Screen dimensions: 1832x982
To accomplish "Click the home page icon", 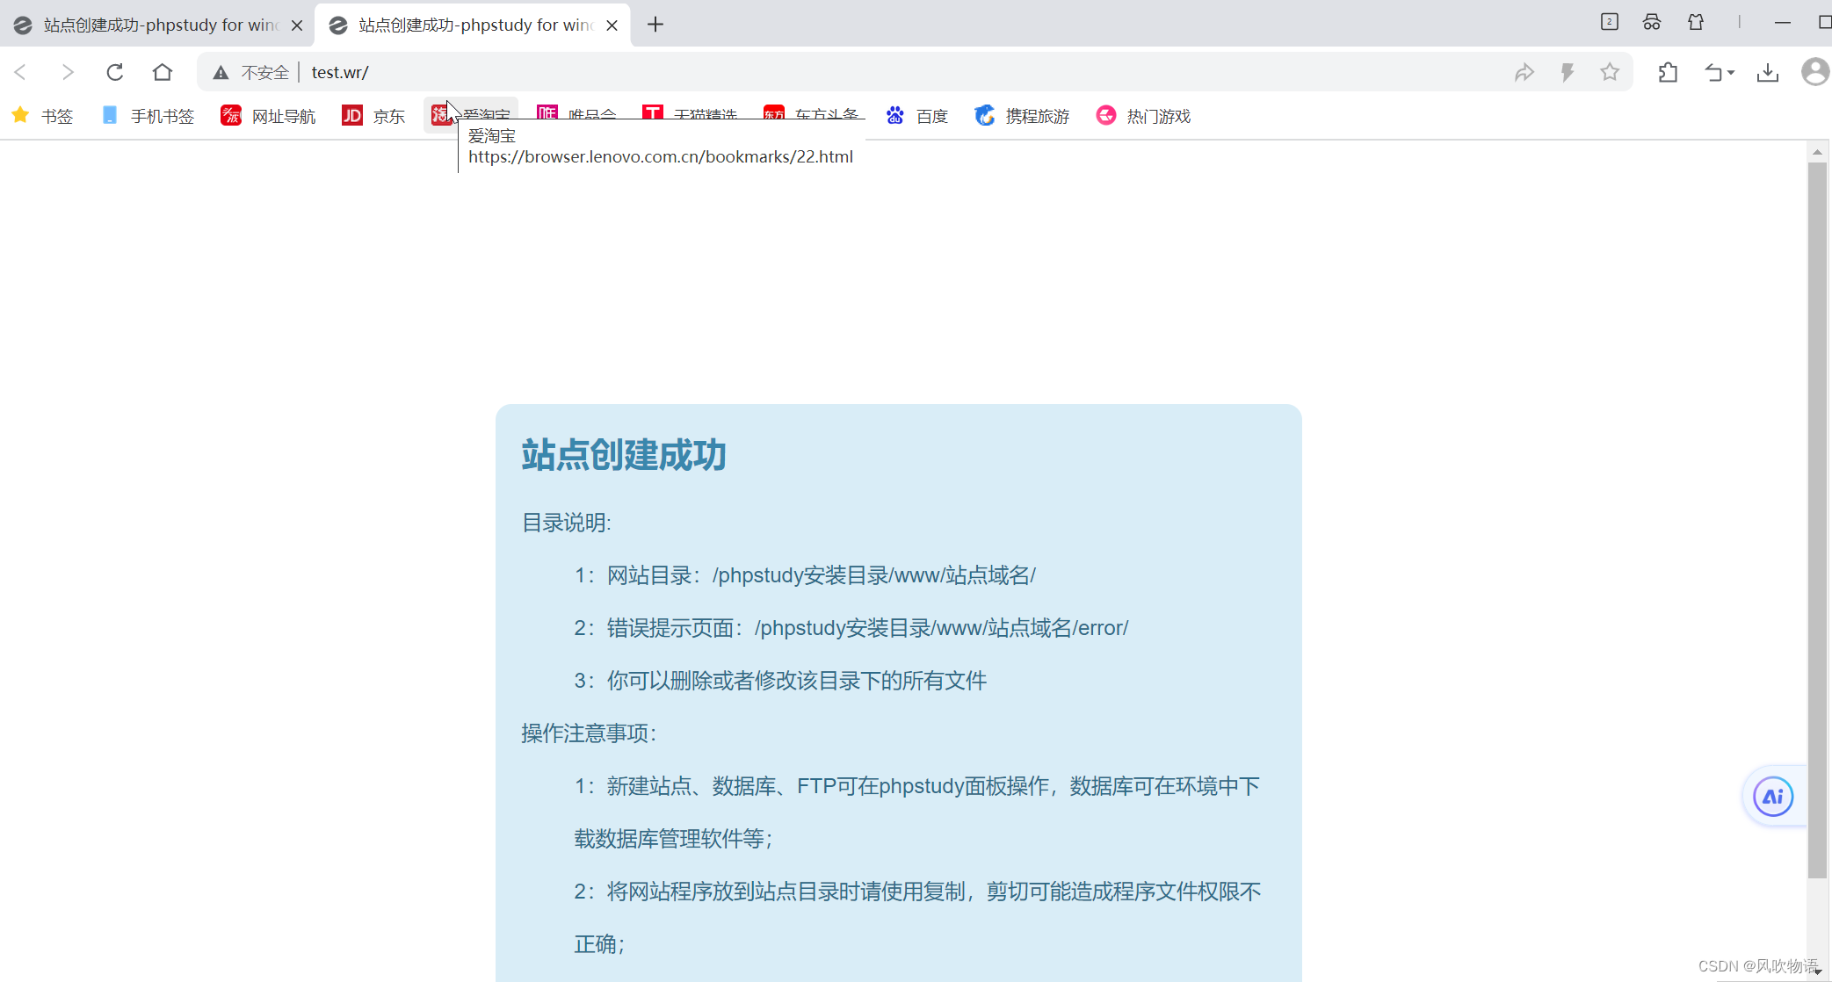I will (163, 72).
